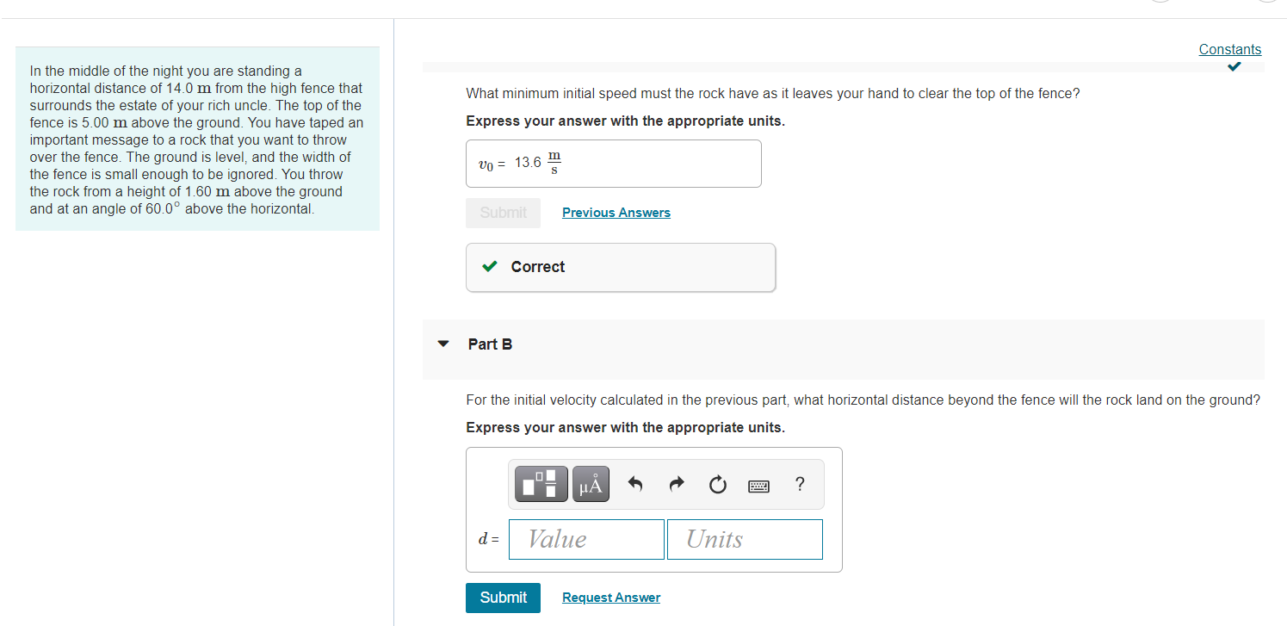Click the Part B section heading
The image size is (1287, 626).
pyautogui.click(x=489, y=343)
